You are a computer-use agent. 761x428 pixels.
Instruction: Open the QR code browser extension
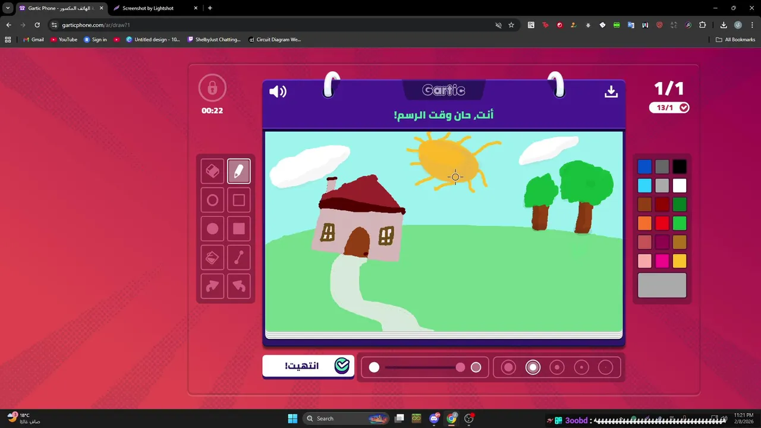pyautogui.click(x=531, y=25)
